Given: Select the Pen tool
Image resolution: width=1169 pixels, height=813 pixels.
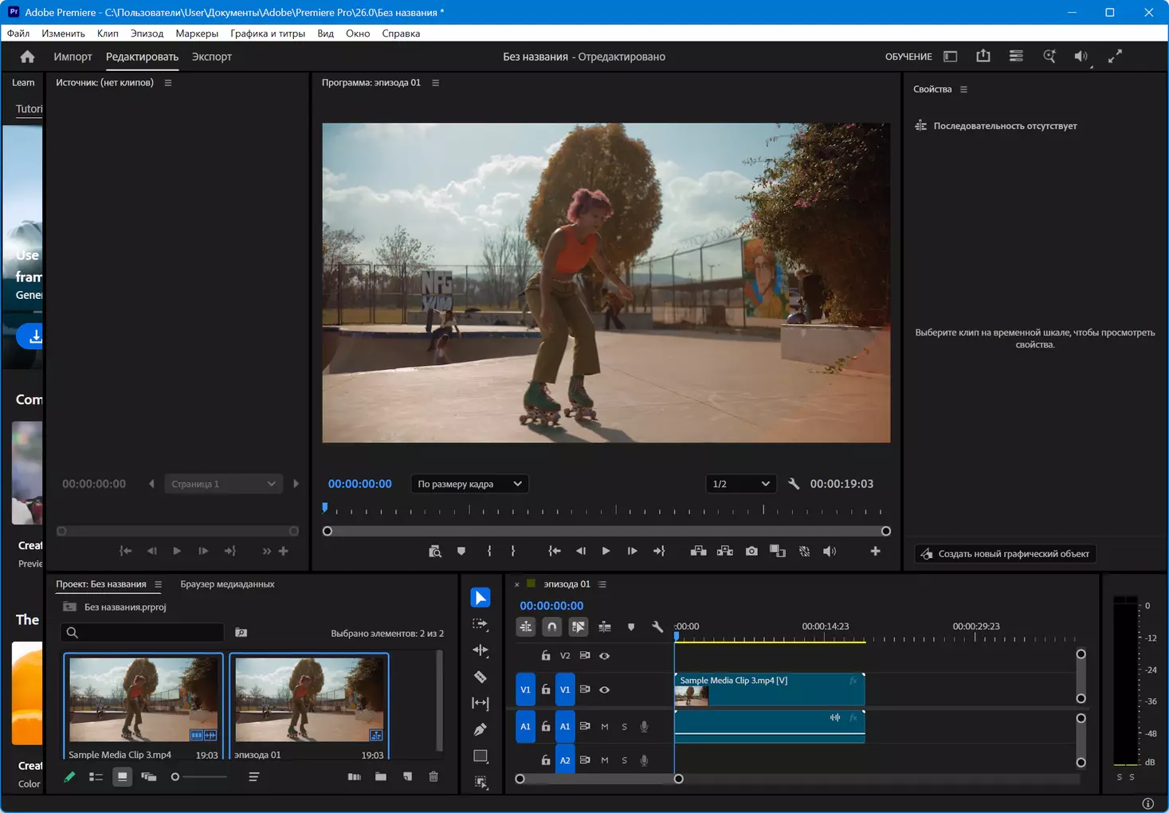Looking at the screenshot, I should click(480, 729).
